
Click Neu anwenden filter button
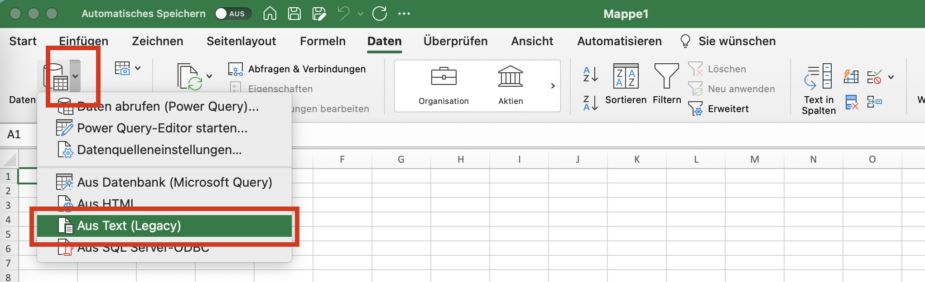731,89
